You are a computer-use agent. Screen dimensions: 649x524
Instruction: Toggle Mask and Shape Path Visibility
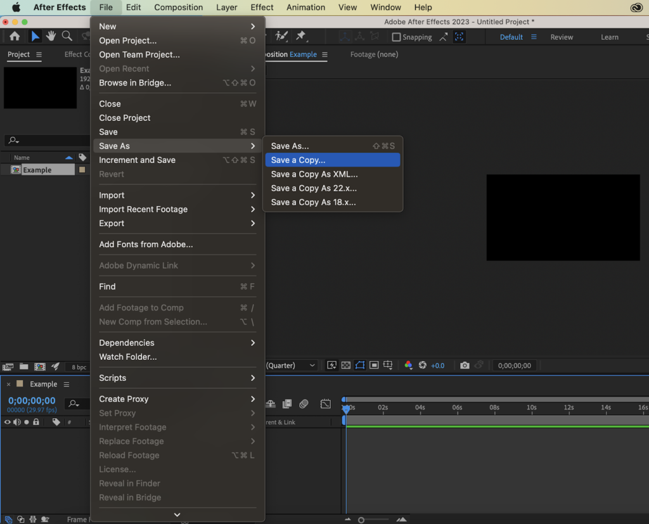(x=360, y=365)
